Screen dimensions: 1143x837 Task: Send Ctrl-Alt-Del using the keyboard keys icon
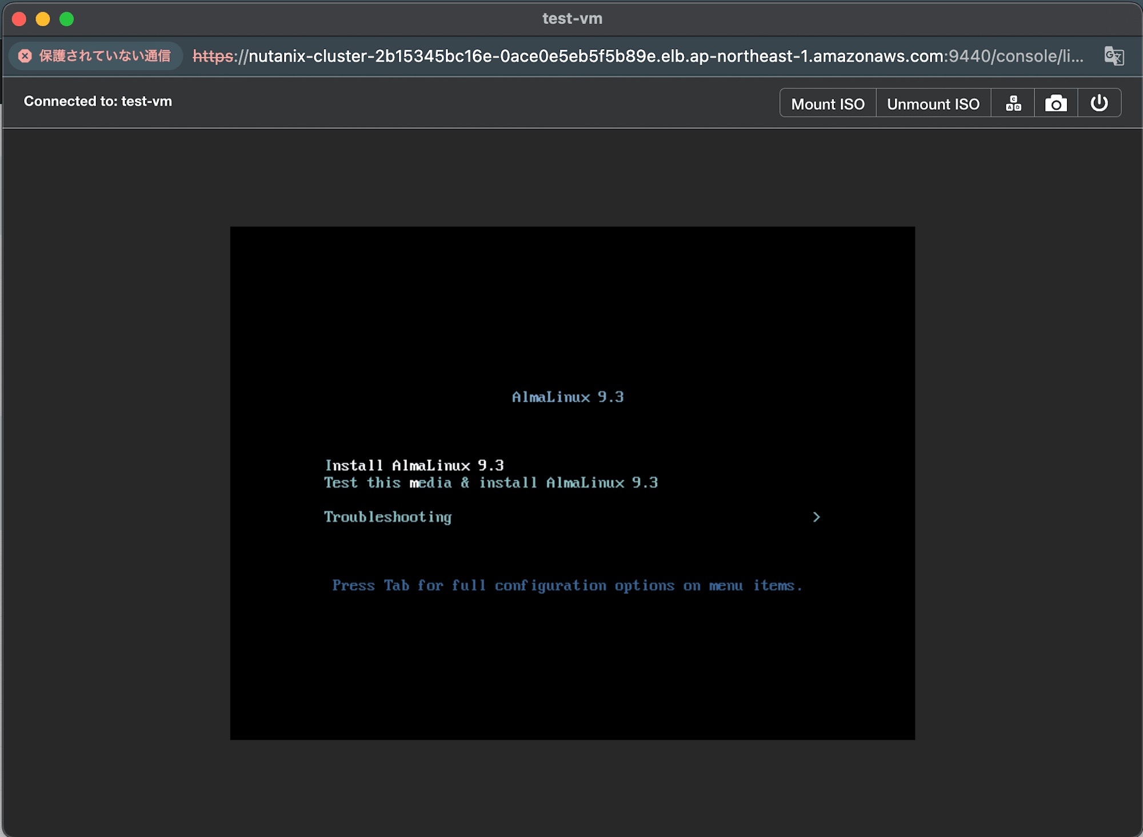coord(1013,103)
